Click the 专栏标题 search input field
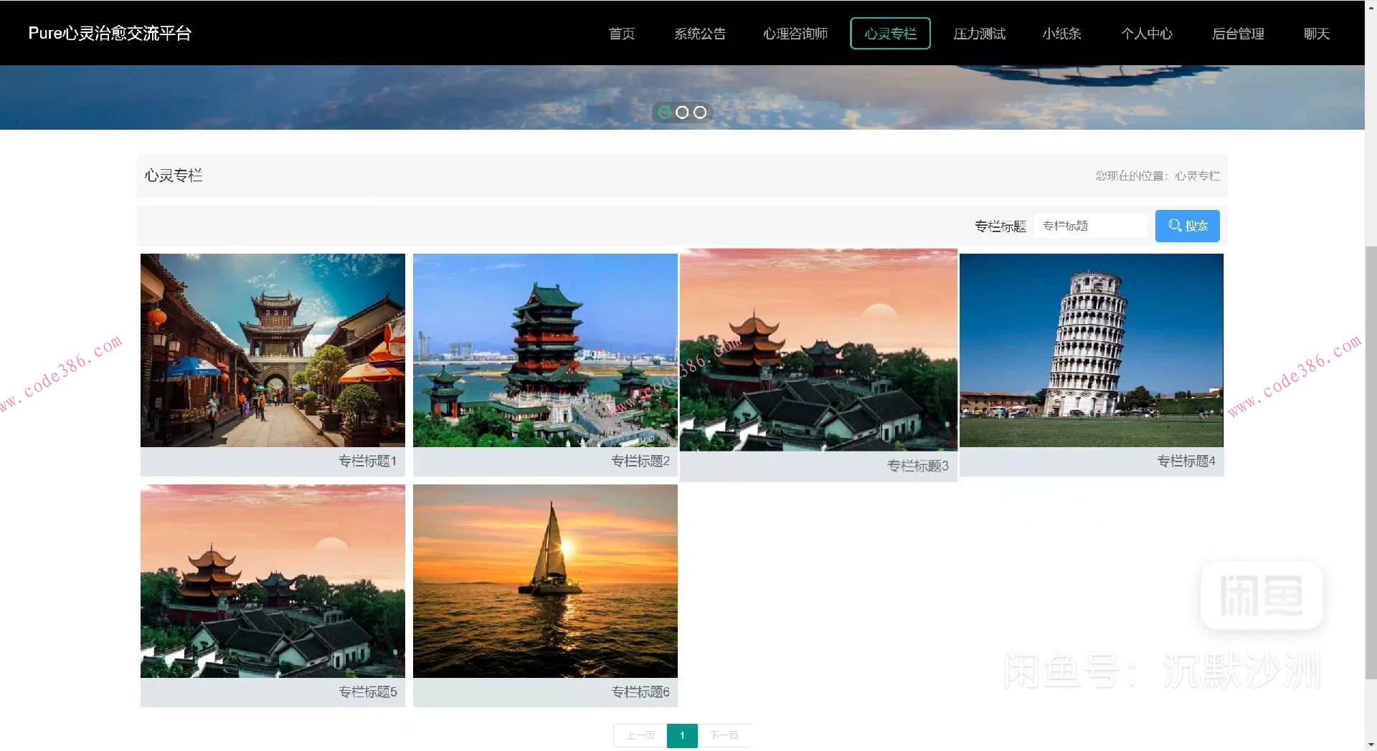Image resolution: width=1377 pixels, height=751 pixels. click(1090, 226)
